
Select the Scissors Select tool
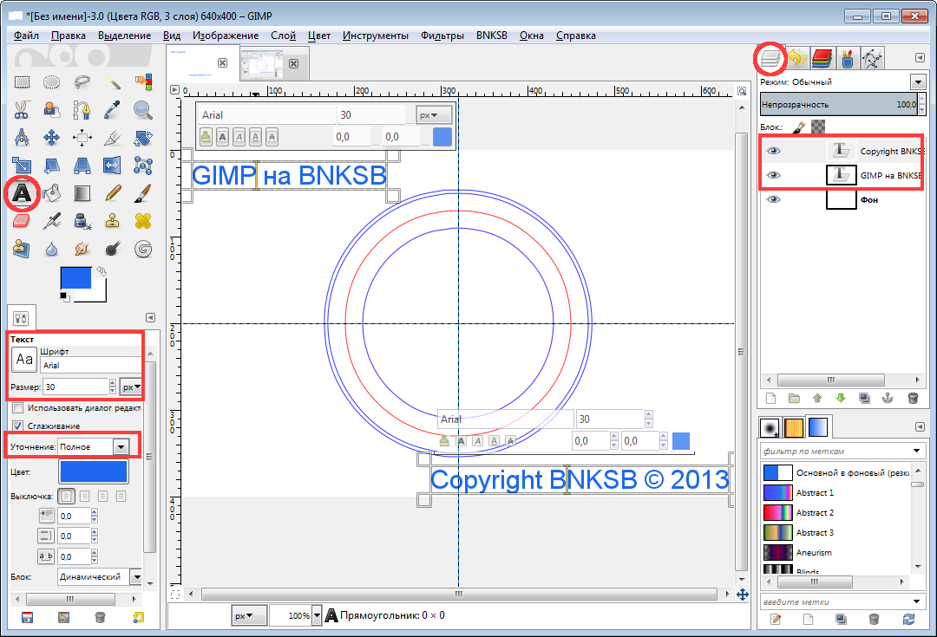pyautogui.click(x=22, y=110)
